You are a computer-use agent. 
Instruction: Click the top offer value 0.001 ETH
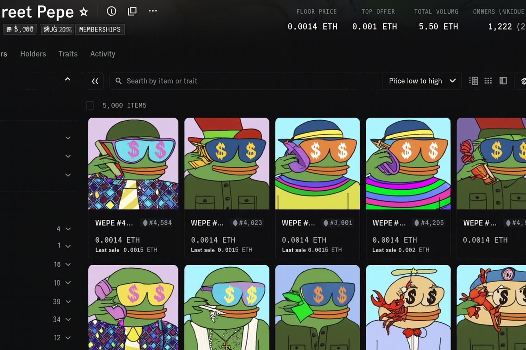(375, 27)
